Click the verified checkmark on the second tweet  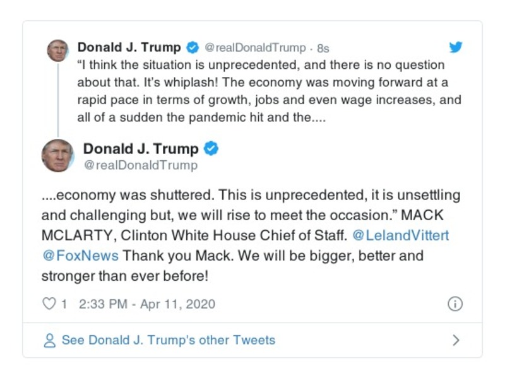coord(212,149)
